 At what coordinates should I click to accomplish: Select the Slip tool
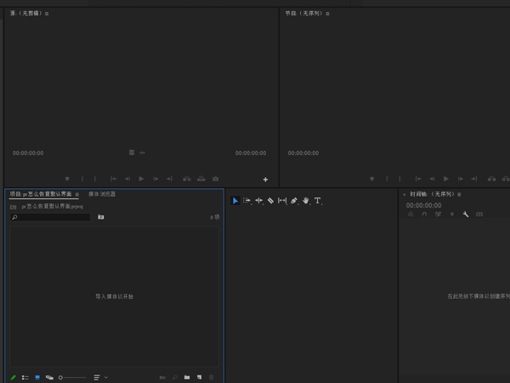[282, 201]
